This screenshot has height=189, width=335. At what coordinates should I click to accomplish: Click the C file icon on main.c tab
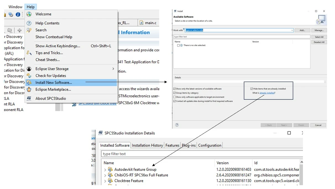tap(142, 23)
